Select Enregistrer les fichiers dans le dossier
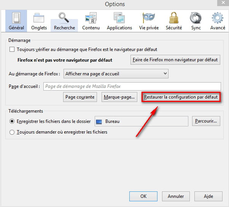Image resolution: width=229 pixels, height=207 pixels. (x=12, y=121)
